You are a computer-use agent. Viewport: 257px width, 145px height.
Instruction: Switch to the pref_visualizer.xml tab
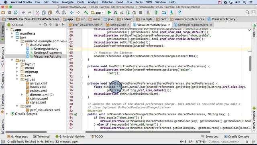86,25
